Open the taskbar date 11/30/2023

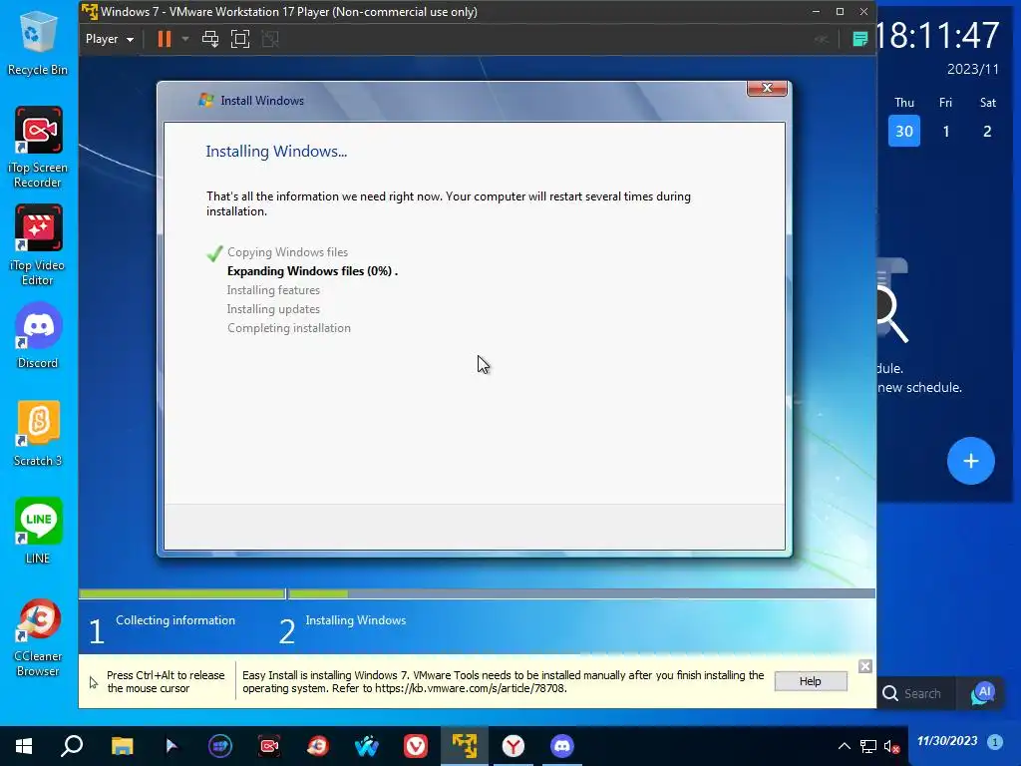pos(947,741)
